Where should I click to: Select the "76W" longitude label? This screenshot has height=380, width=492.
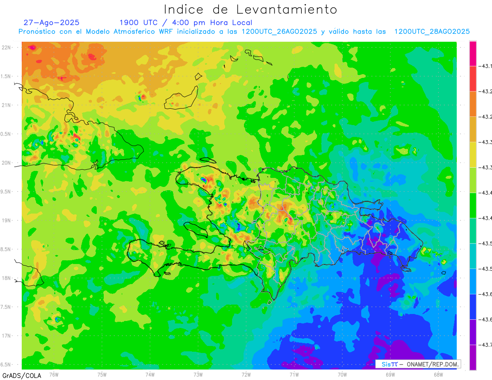point(54,374)
